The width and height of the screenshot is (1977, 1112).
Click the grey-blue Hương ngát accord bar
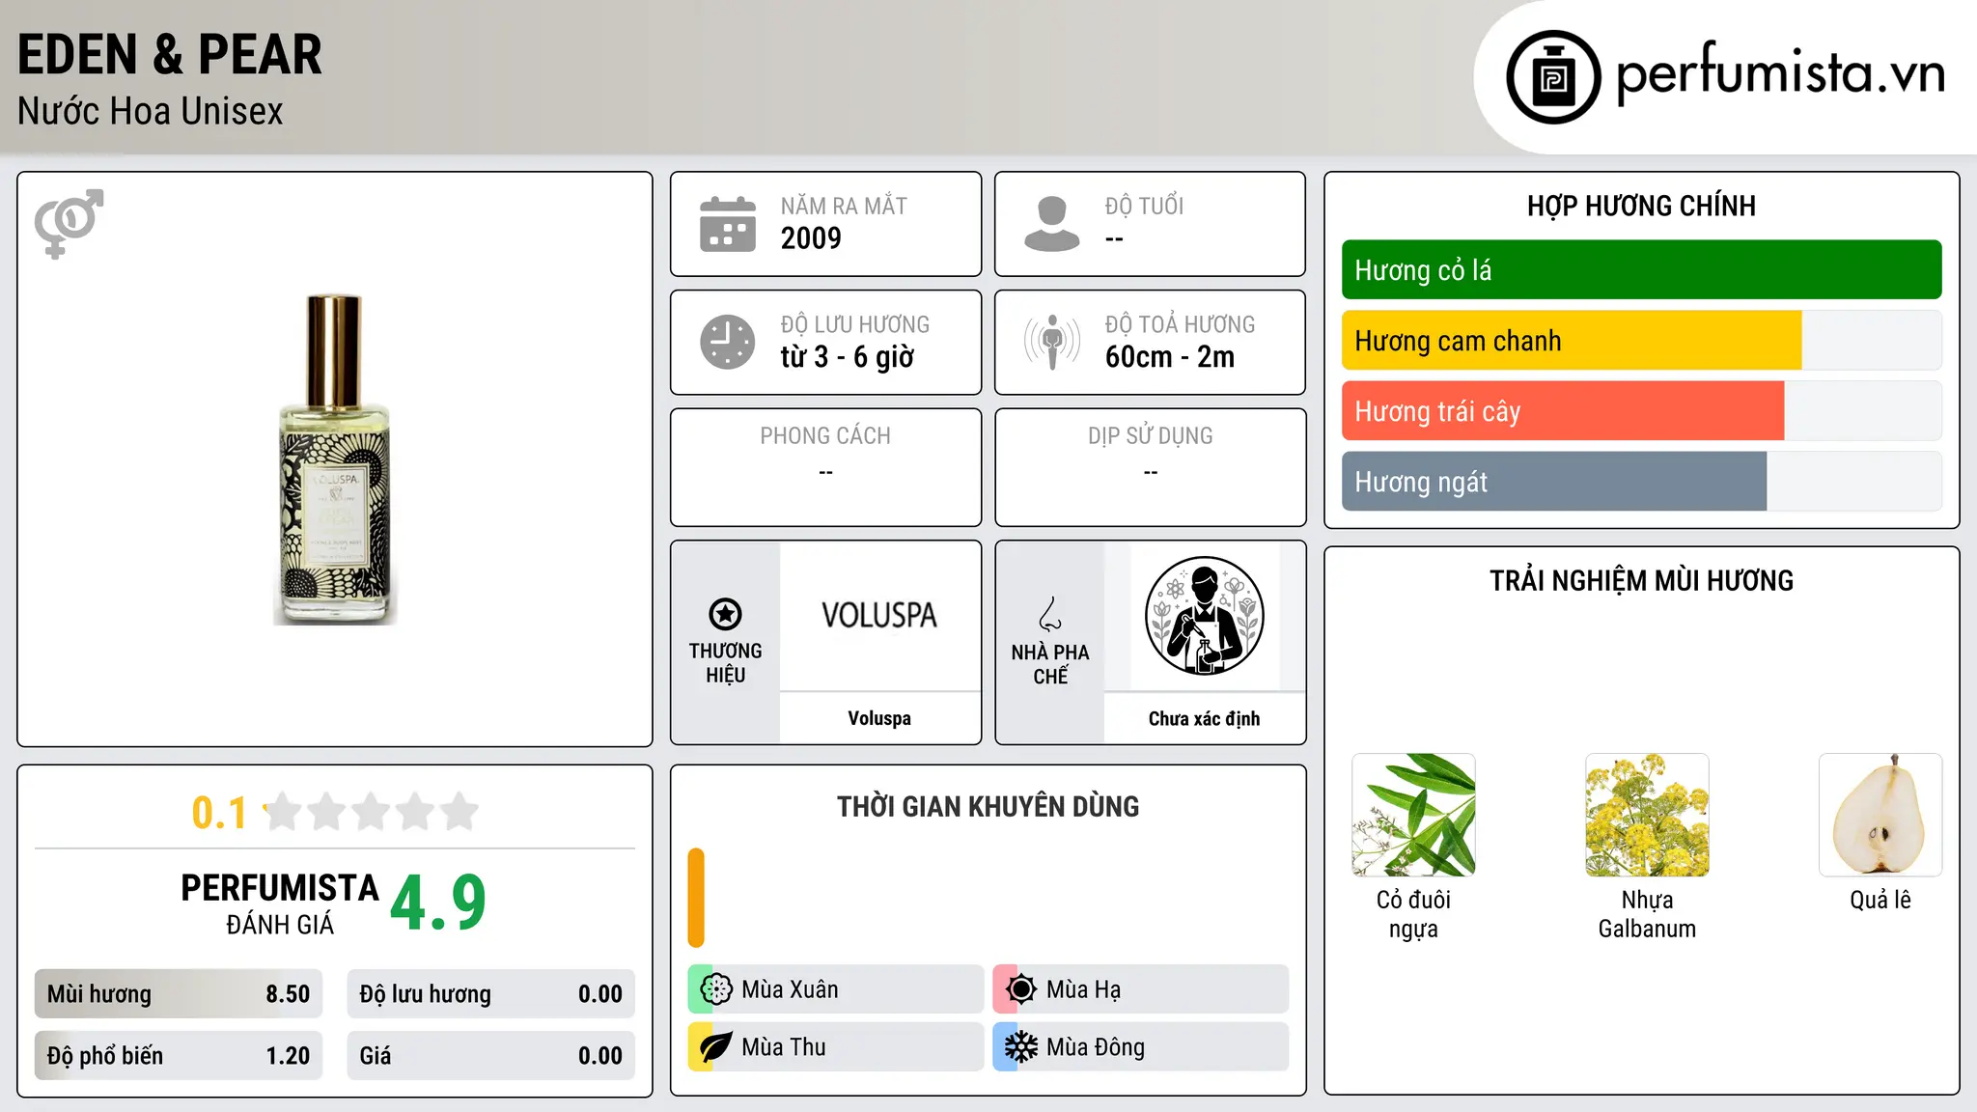(1554, 482)
